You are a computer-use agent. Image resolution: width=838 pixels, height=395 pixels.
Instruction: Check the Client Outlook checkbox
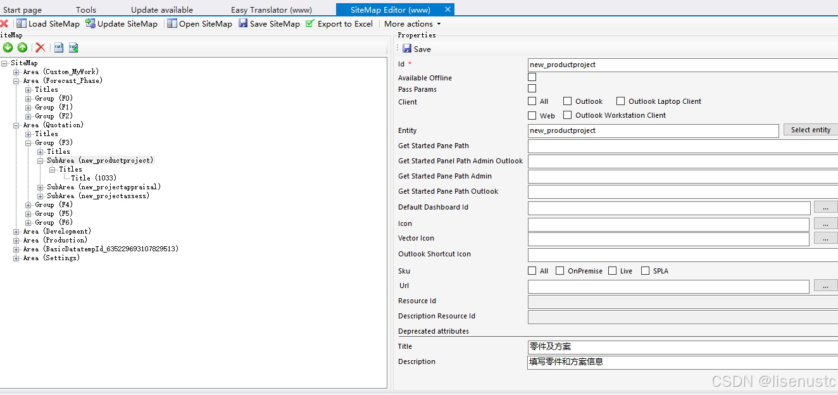click(x=567, y=101)
